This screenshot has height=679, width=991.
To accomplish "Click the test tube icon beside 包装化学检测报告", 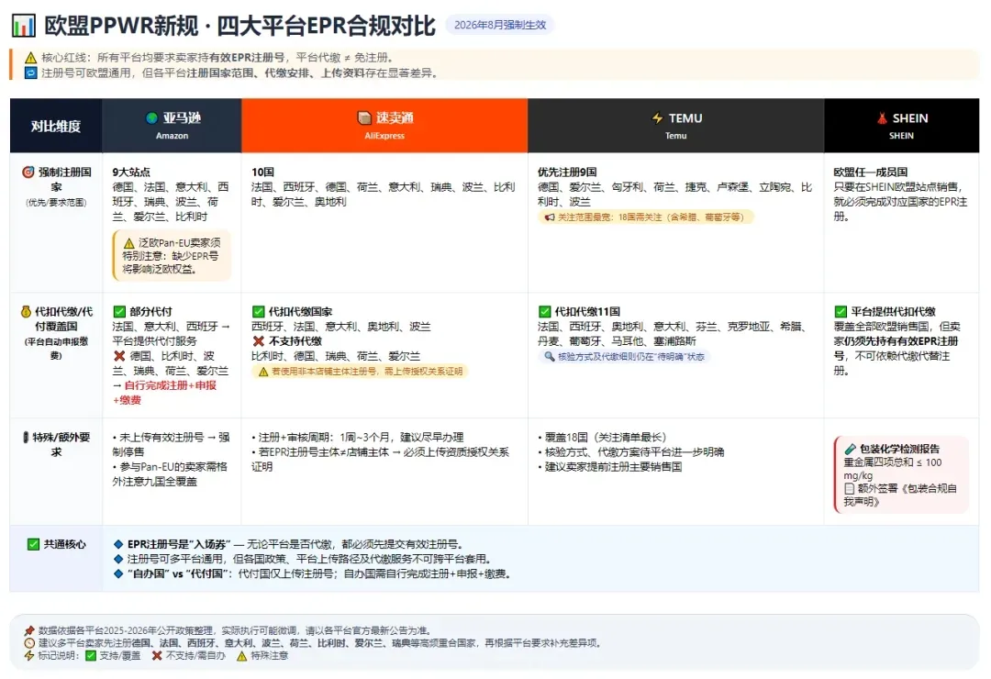I will [850, 449].
